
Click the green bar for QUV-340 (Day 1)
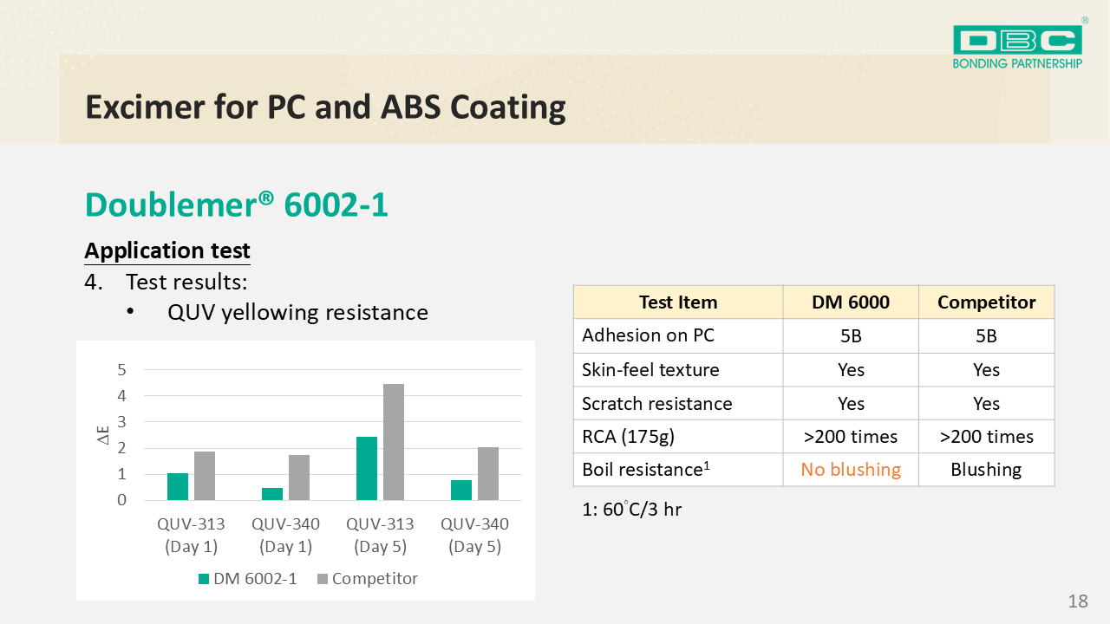(x=272, y=494)
